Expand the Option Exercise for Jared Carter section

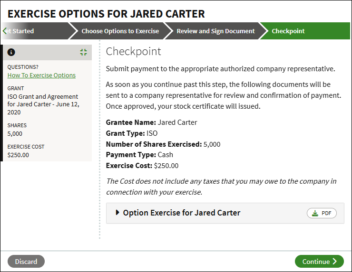(x=118, y=213)
